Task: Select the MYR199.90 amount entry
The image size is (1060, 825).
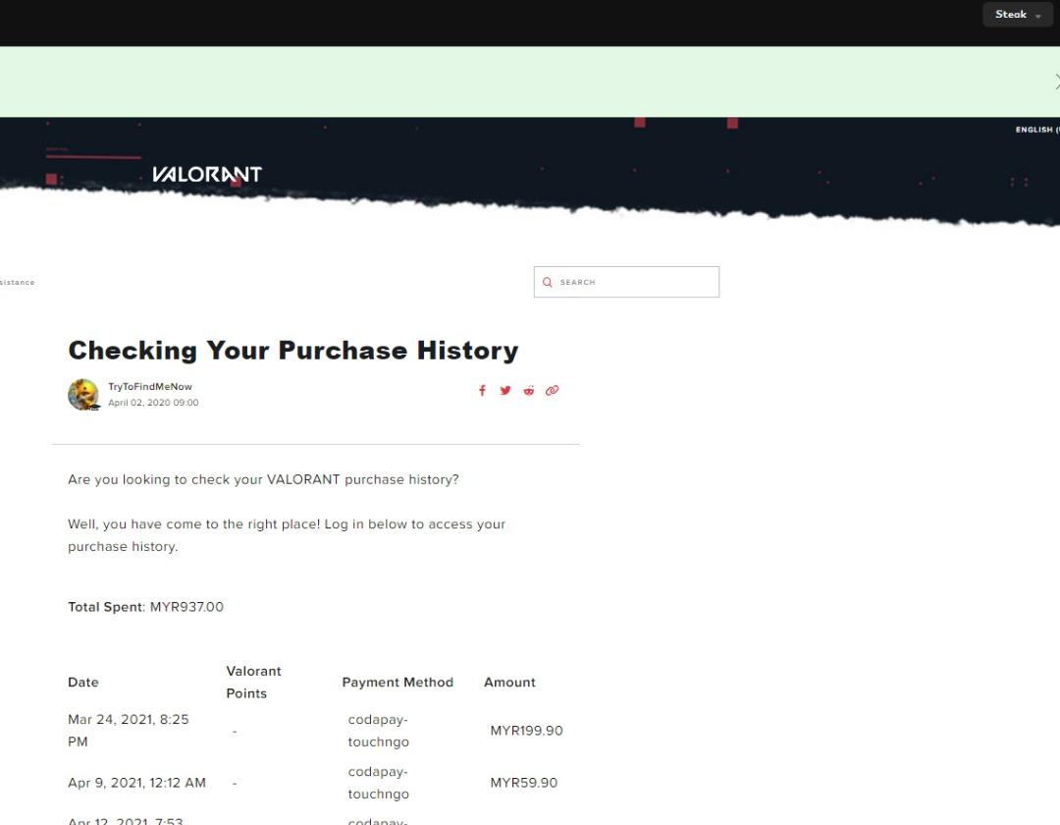Action: tap(526, 731)
